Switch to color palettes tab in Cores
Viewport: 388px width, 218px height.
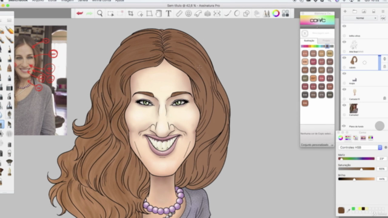pyautogui.click(x=356, y=138)
